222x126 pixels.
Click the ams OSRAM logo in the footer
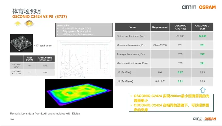coord(204,119)
